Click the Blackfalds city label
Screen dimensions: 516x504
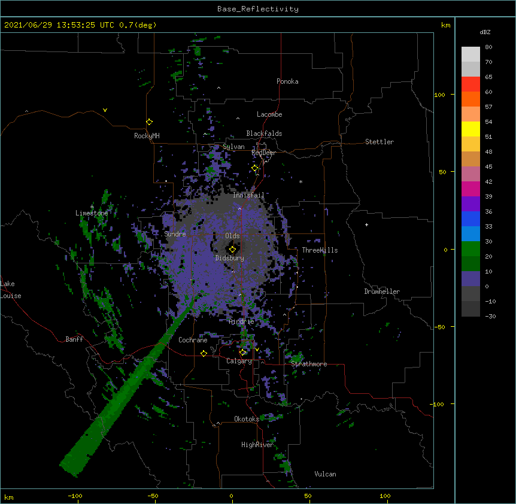(264, 133)
